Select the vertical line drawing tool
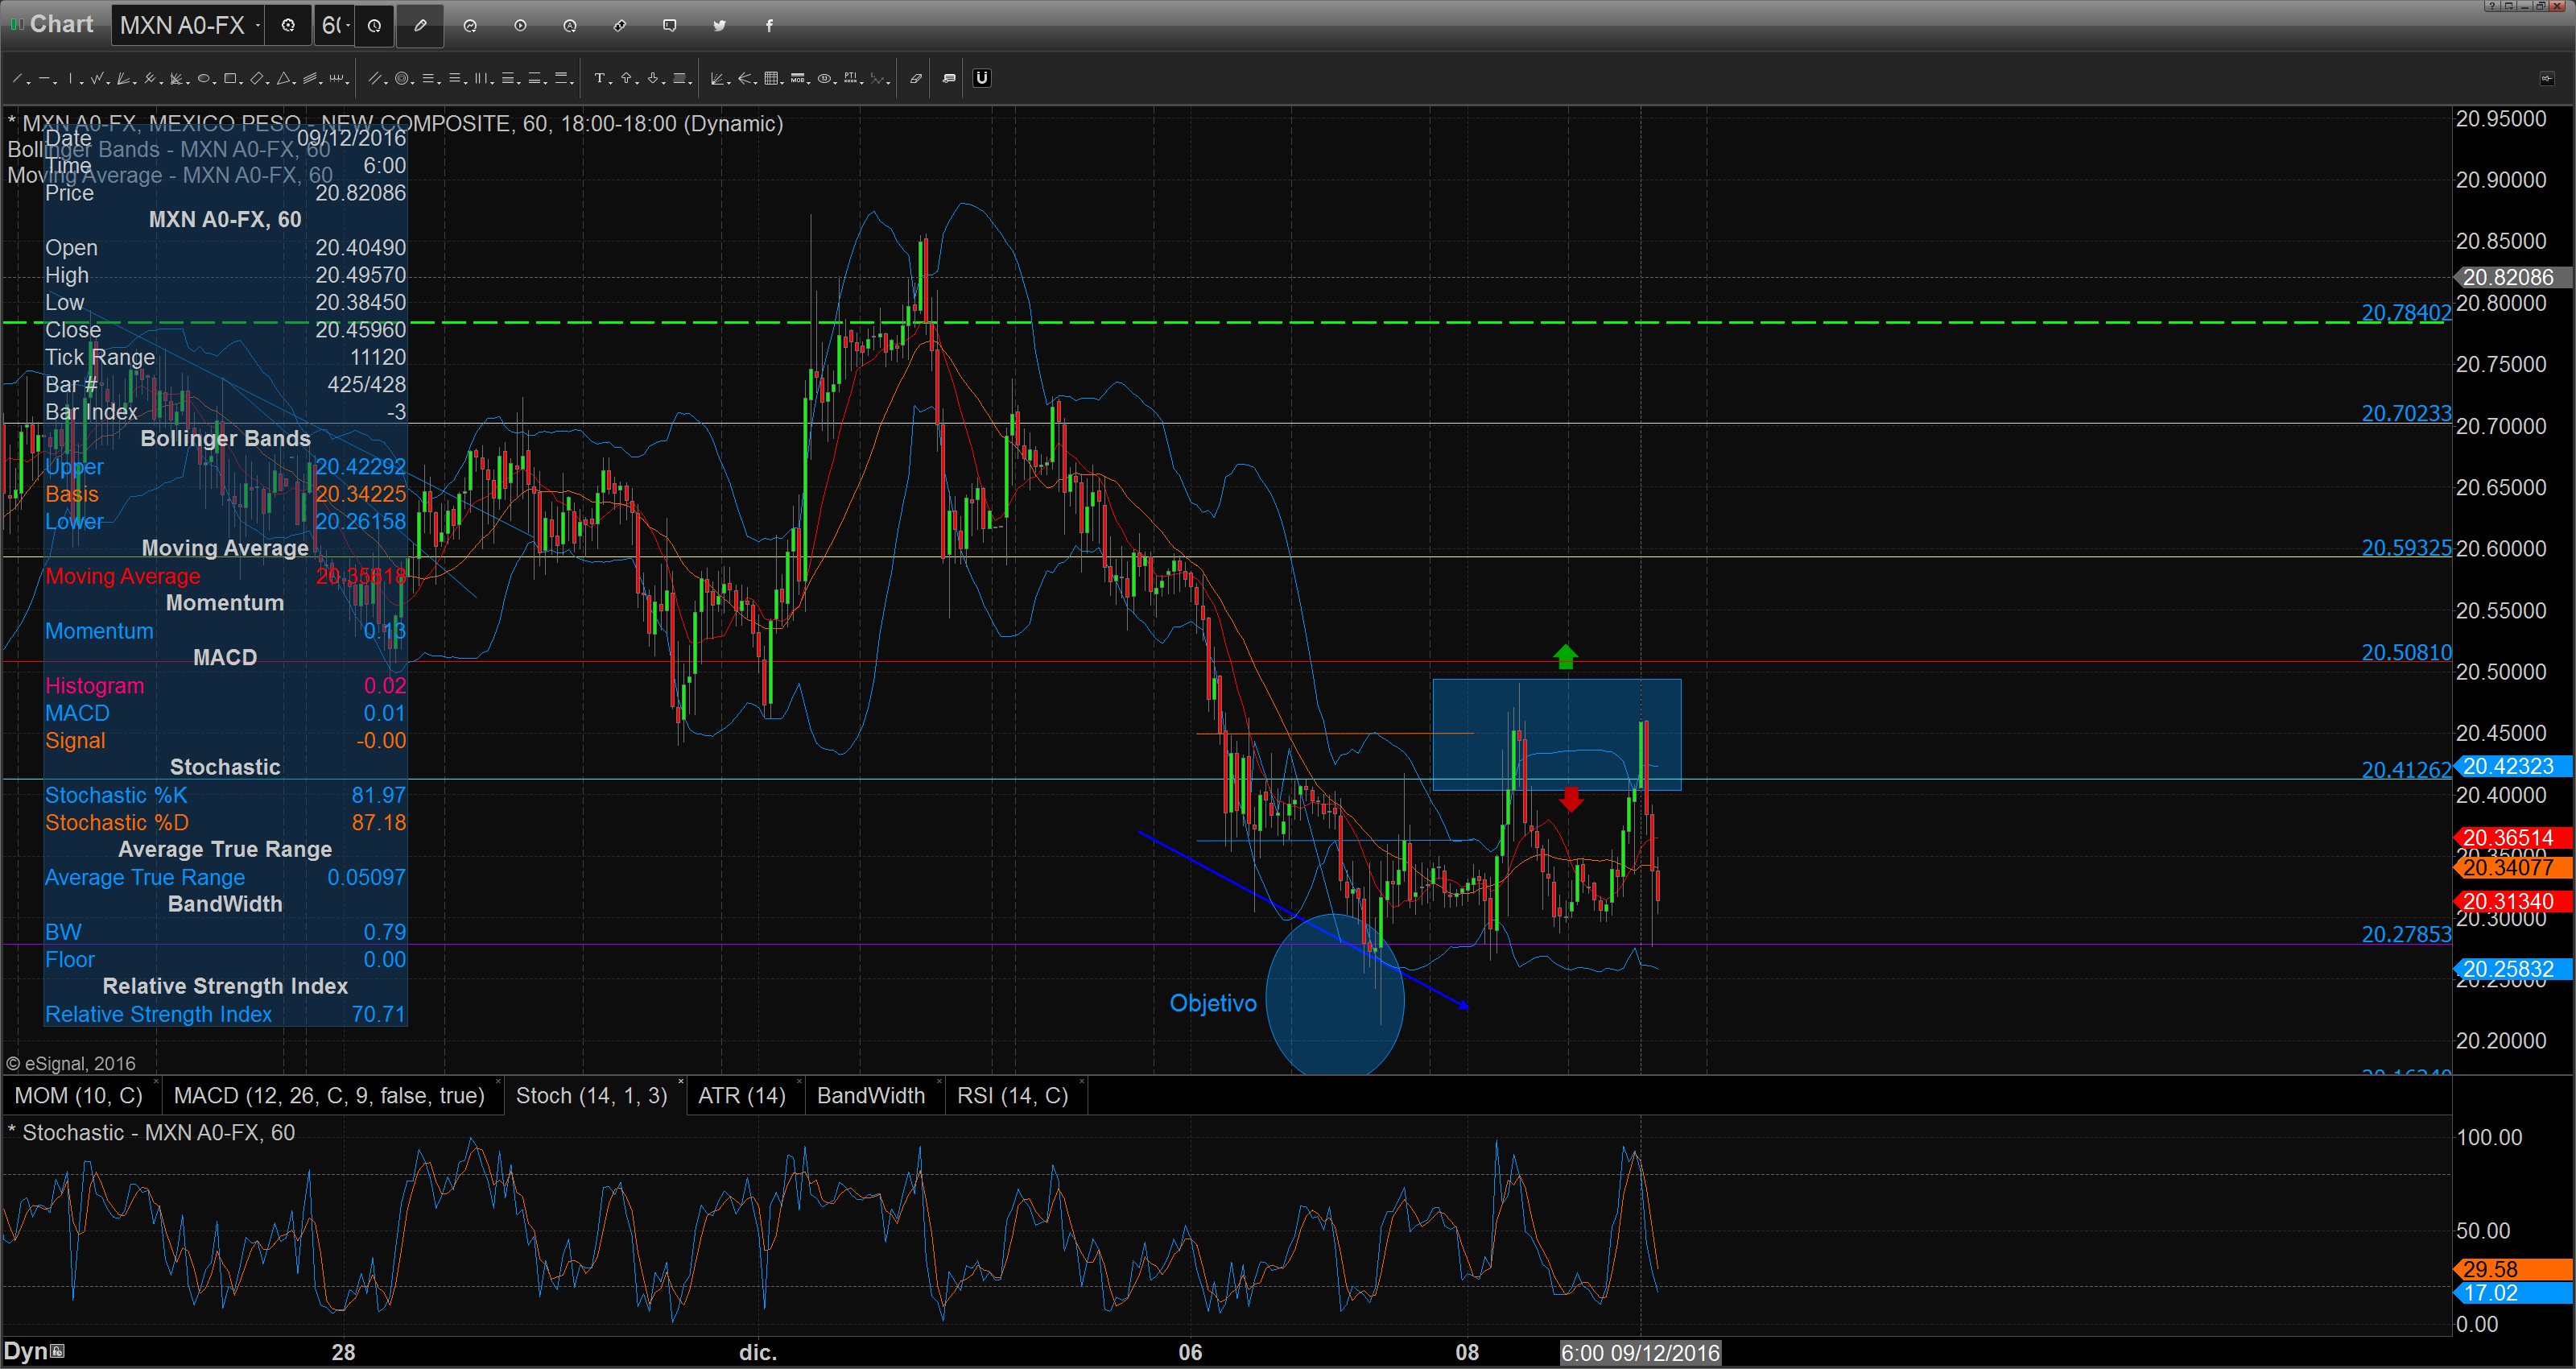 coord(69,78)
